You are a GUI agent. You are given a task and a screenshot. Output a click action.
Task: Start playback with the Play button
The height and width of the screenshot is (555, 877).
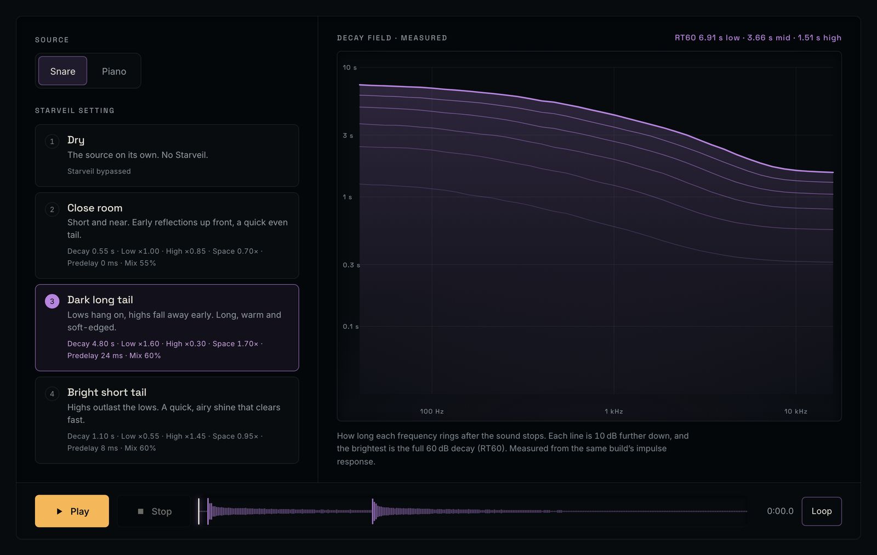click(x=72, y=511)
